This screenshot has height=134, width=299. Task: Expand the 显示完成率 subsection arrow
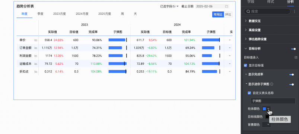246,74
